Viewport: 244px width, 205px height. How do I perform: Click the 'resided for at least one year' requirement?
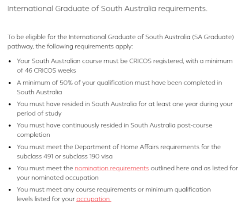[125, 109]
